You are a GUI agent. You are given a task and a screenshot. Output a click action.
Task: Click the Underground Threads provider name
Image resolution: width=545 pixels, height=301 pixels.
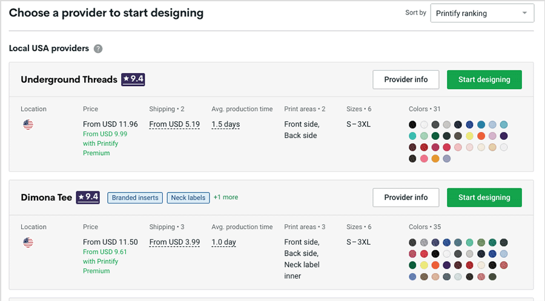[69, 79]
